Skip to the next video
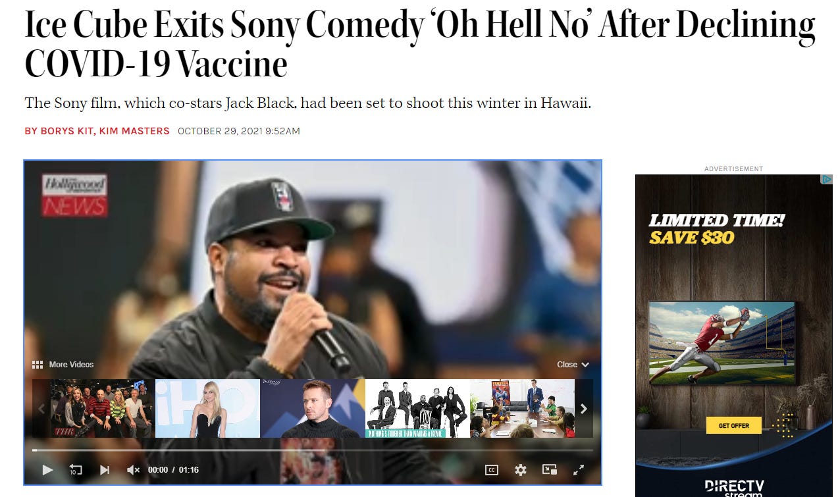Screen dimensions: 838x497 [104, 469]
